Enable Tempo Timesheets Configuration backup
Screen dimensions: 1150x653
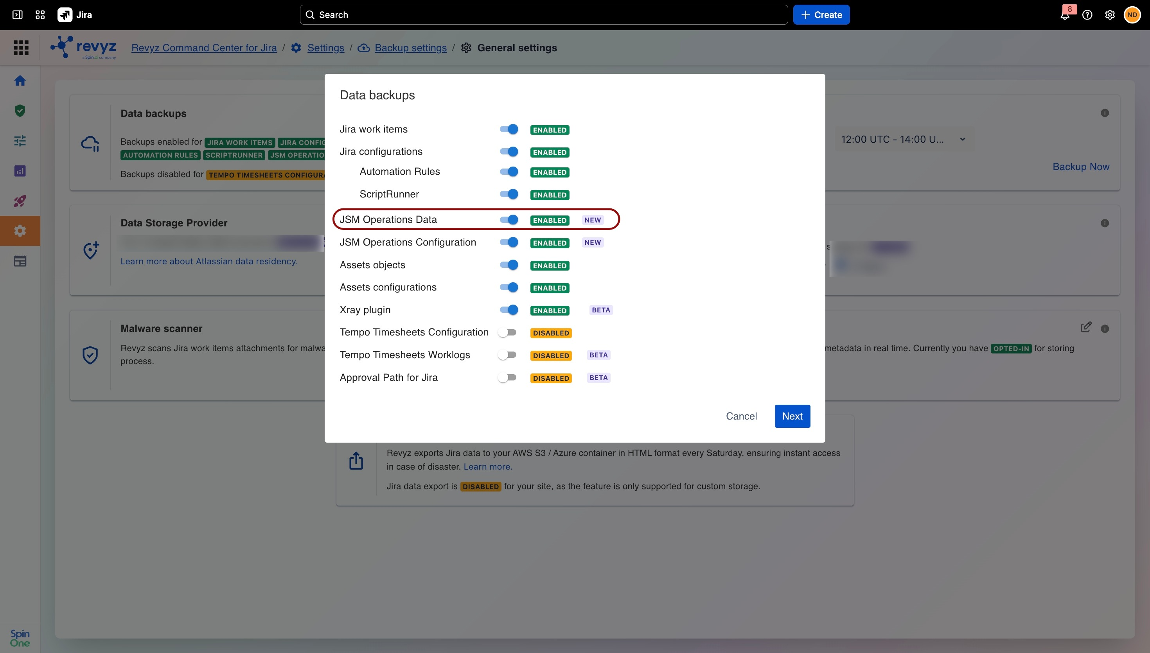tap(507, 332)
